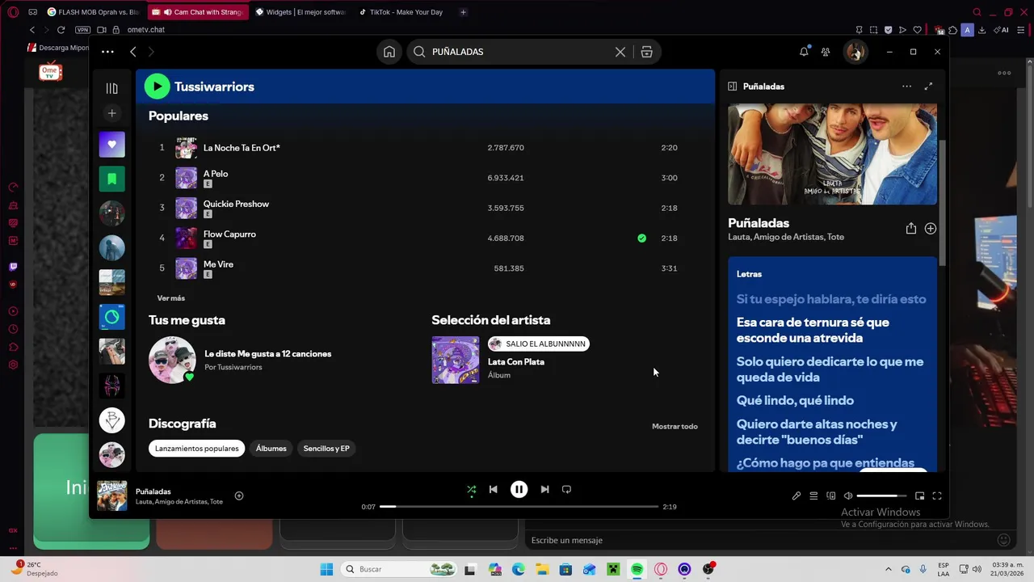The width and height of the screenshot is (1034, 582).
Task: Switch to FLASH MOB Oprah browser tab
Action: pos(92,12)
